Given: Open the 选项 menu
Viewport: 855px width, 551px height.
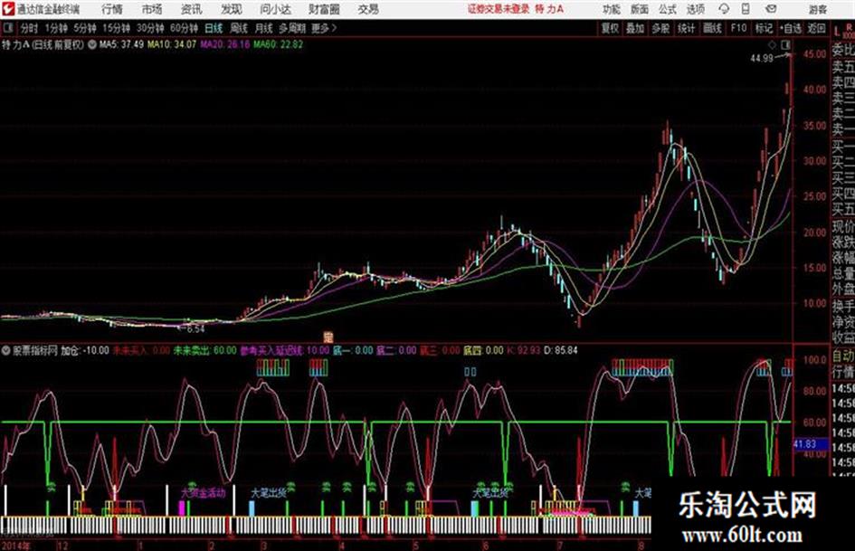Looking at the screenshot, I should [x=696, y=9].
